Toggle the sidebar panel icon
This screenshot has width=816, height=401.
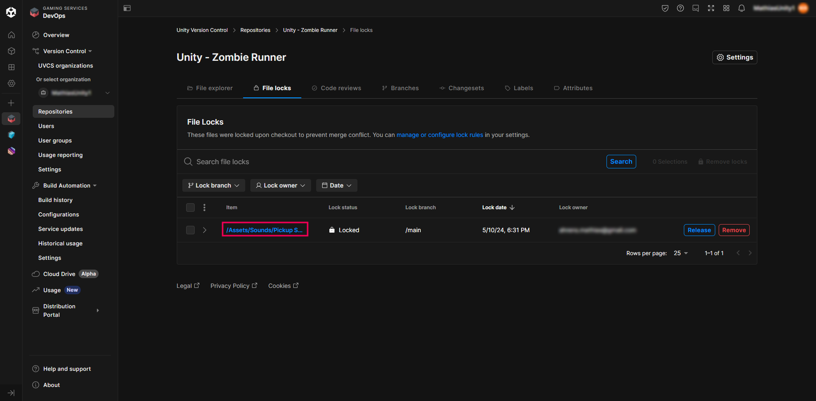pos(127,8)
